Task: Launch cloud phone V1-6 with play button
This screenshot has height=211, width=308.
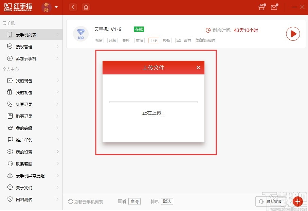Action: coord(293,34)
